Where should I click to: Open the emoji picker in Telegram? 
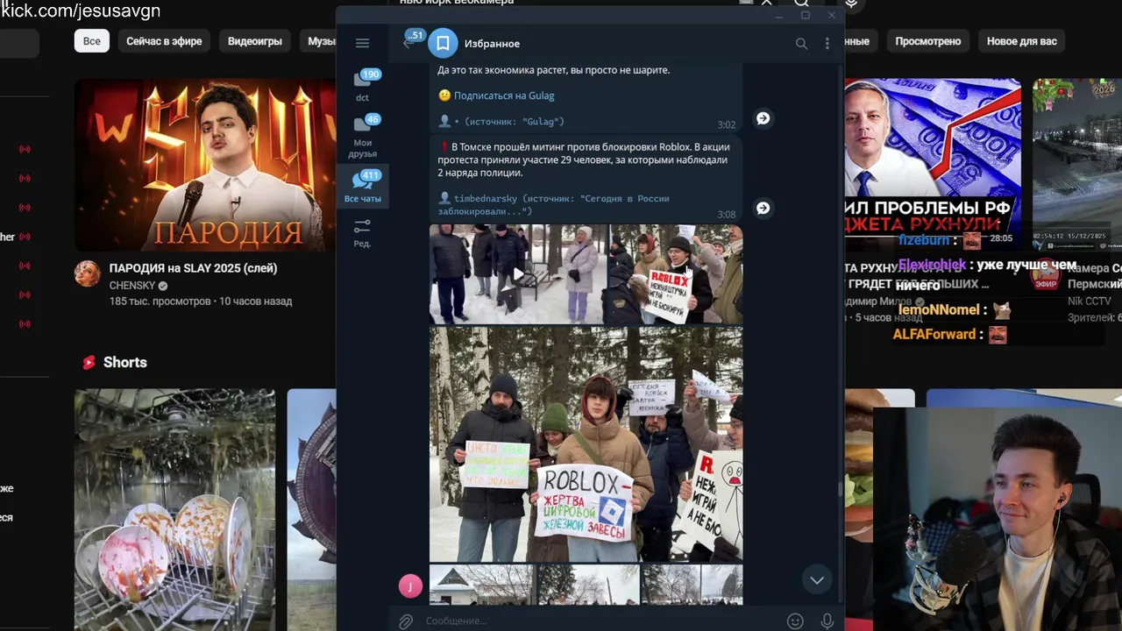795,620
